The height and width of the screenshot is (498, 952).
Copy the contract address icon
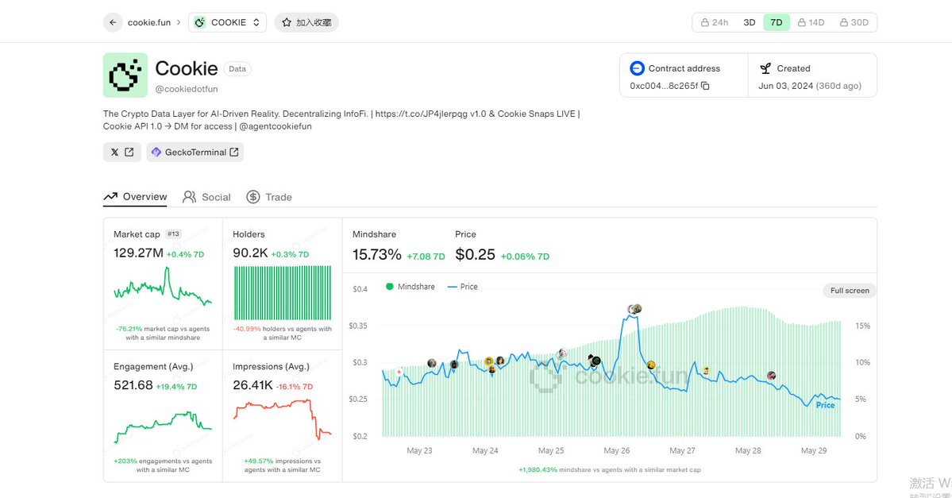click(705, 86)
